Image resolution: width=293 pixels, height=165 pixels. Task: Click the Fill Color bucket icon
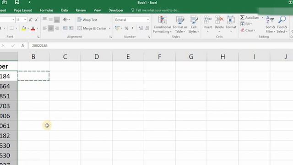pyautogui.click(x=23, y=28)
